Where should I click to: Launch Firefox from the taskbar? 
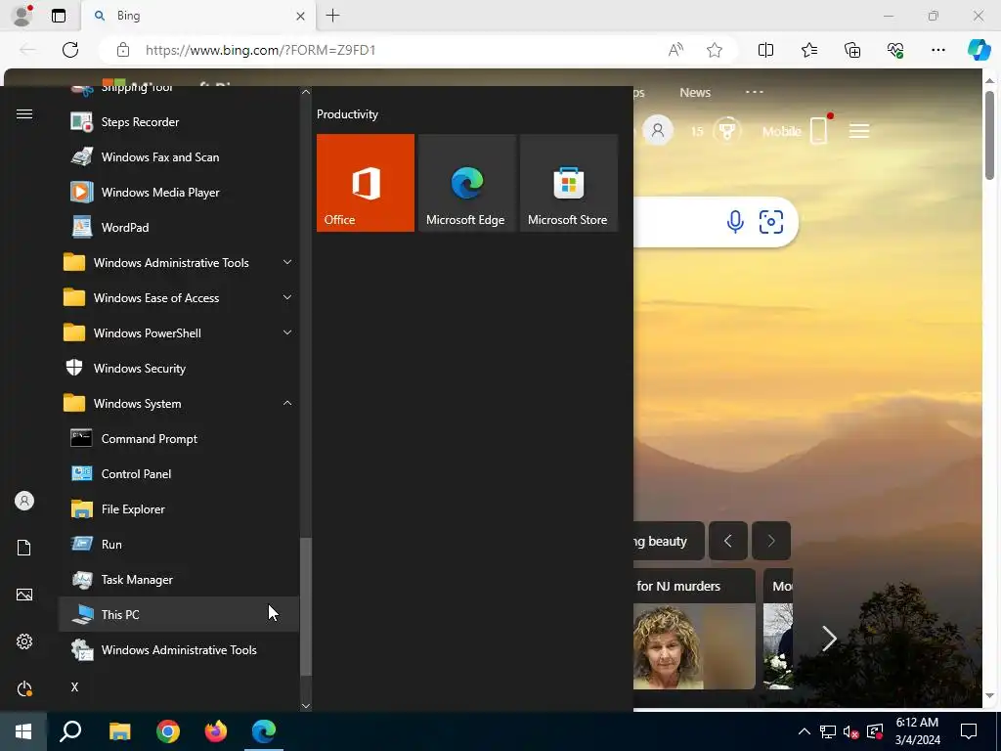click(x=216, y=731)
